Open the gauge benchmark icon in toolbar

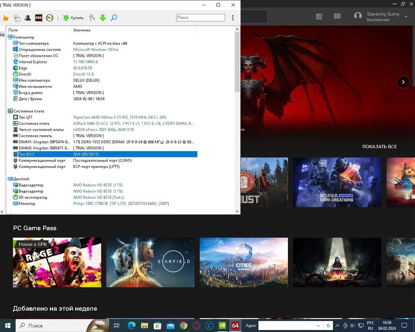(49, 18)
